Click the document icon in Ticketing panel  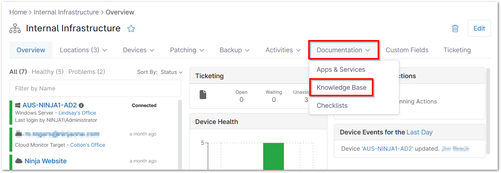[x=203, y=95]
